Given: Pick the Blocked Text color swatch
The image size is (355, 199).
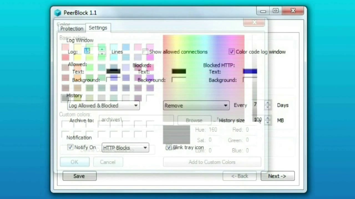Looking at the screenshot, I should tap(179, 71).
